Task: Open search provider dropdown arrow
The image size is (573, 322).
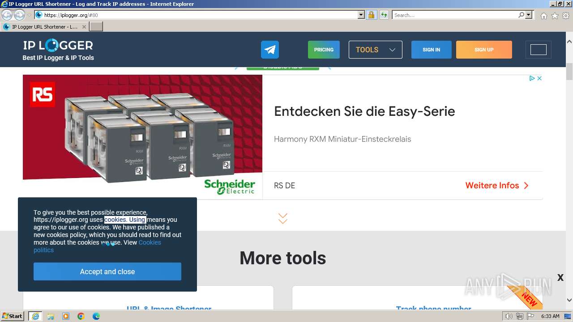Action: click(529, 15)
